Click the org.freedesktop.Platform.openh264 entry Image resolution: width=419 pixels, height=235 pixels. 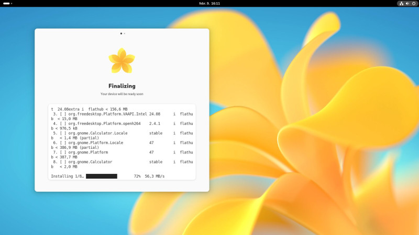tap(104, 123)
